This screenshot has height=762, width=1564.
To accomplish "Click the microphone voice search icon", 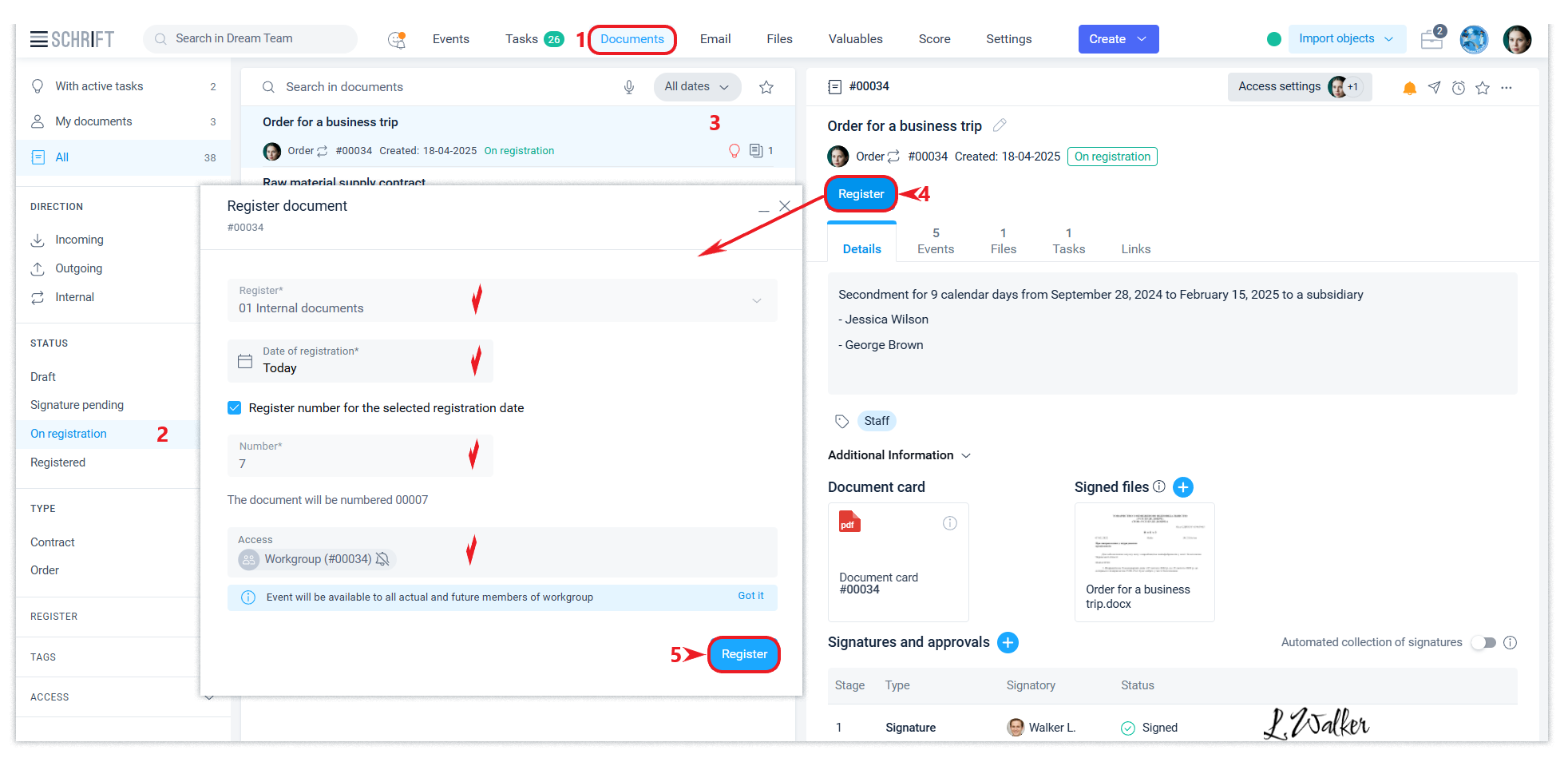I will tap(629, 87).
